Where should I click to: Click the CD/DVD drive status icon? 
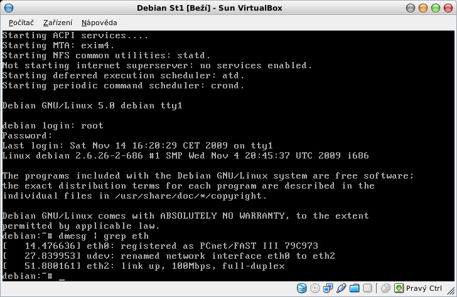[x=315, y=288]
